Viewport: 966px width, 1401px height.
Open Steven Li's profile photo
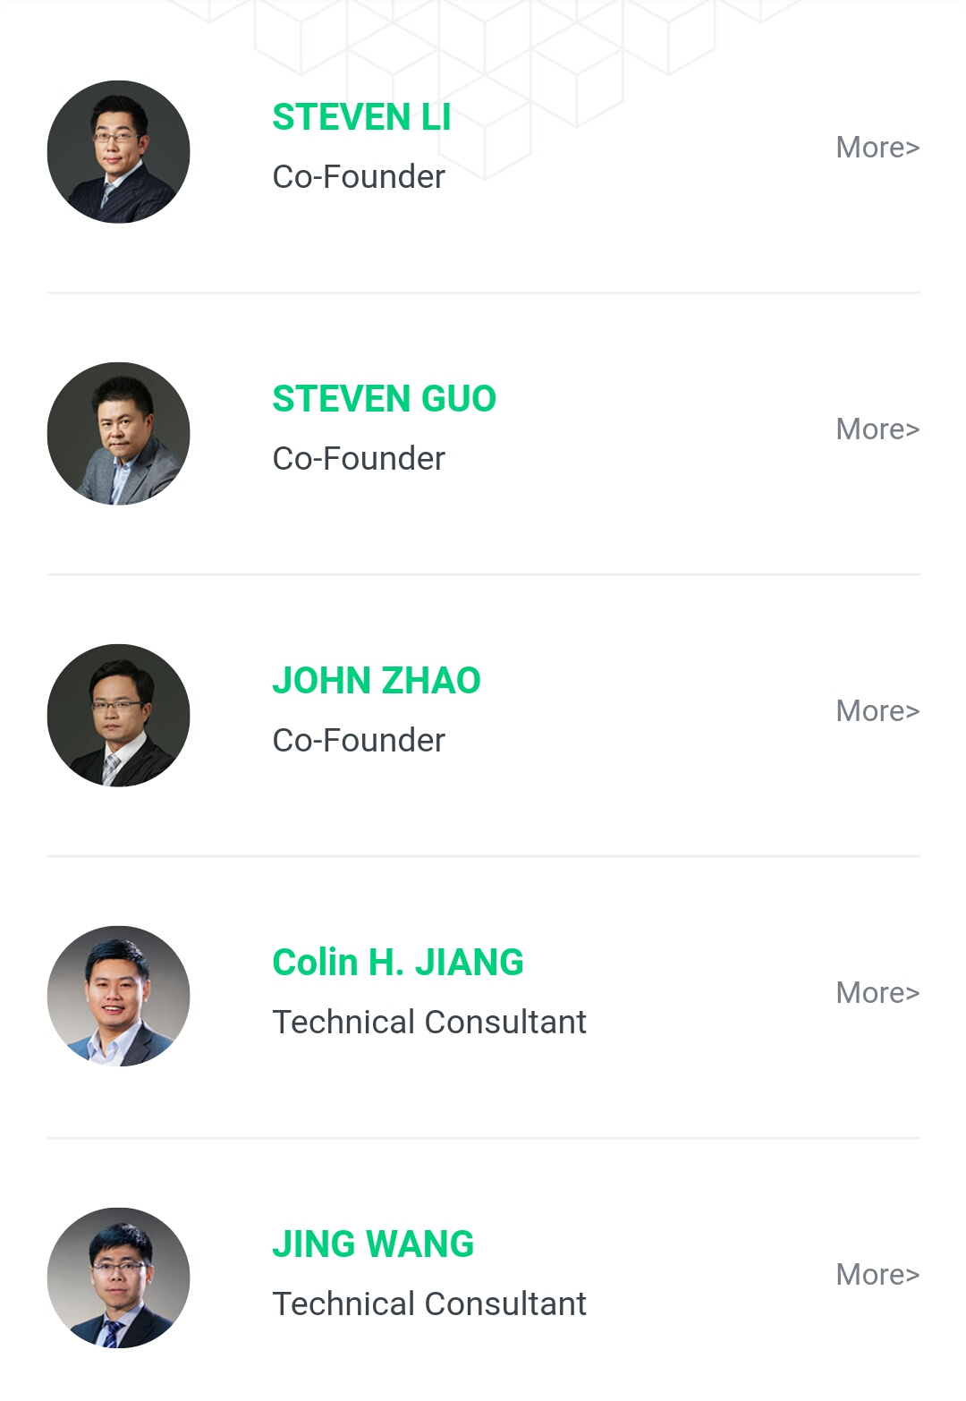(x=118, y=152)
